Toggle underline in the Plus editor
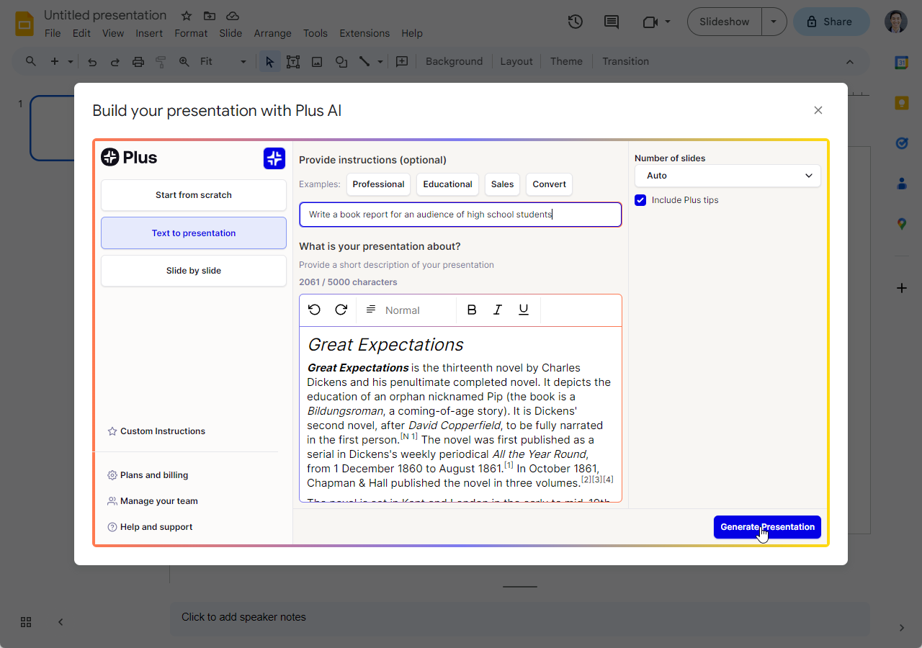 point(524,310)
